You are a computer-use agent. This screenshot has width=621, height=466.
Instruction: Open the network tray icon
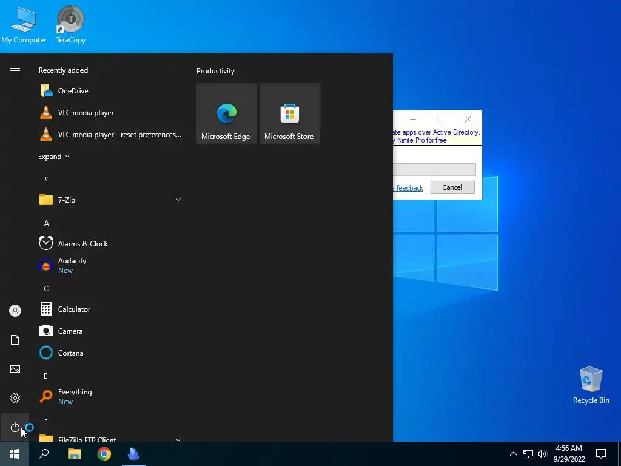coord(528,454)
